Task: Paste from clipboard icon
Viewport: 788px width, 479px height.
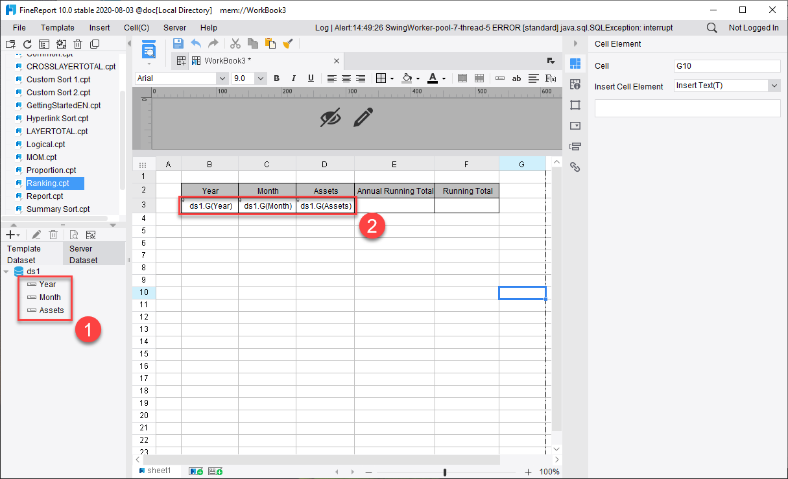Action: click(x=270, y=43)
